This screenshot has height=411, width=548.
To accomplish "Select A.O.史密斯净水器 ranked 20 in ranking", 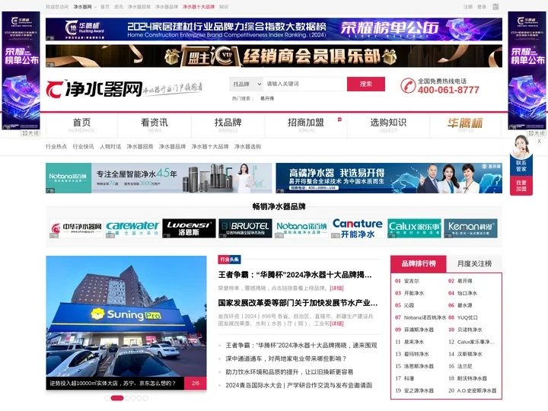I will click(x=476, y=390).
